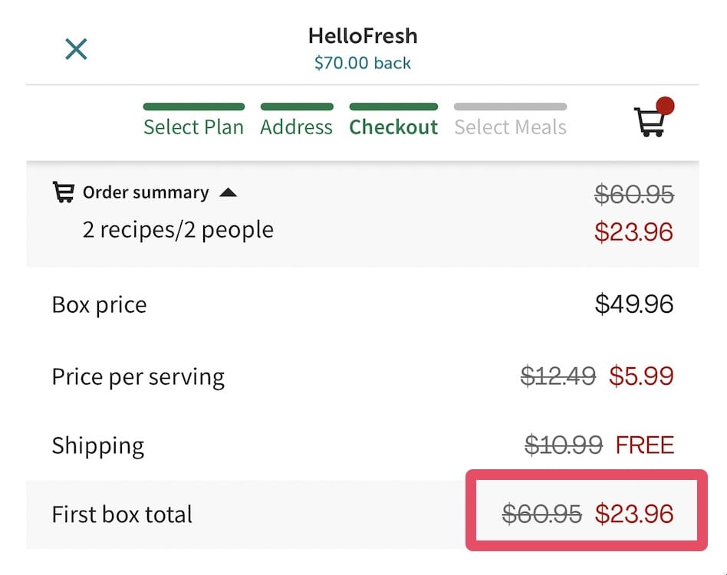
Task: Switch to the Select Plan step
Action: (193, 127)
